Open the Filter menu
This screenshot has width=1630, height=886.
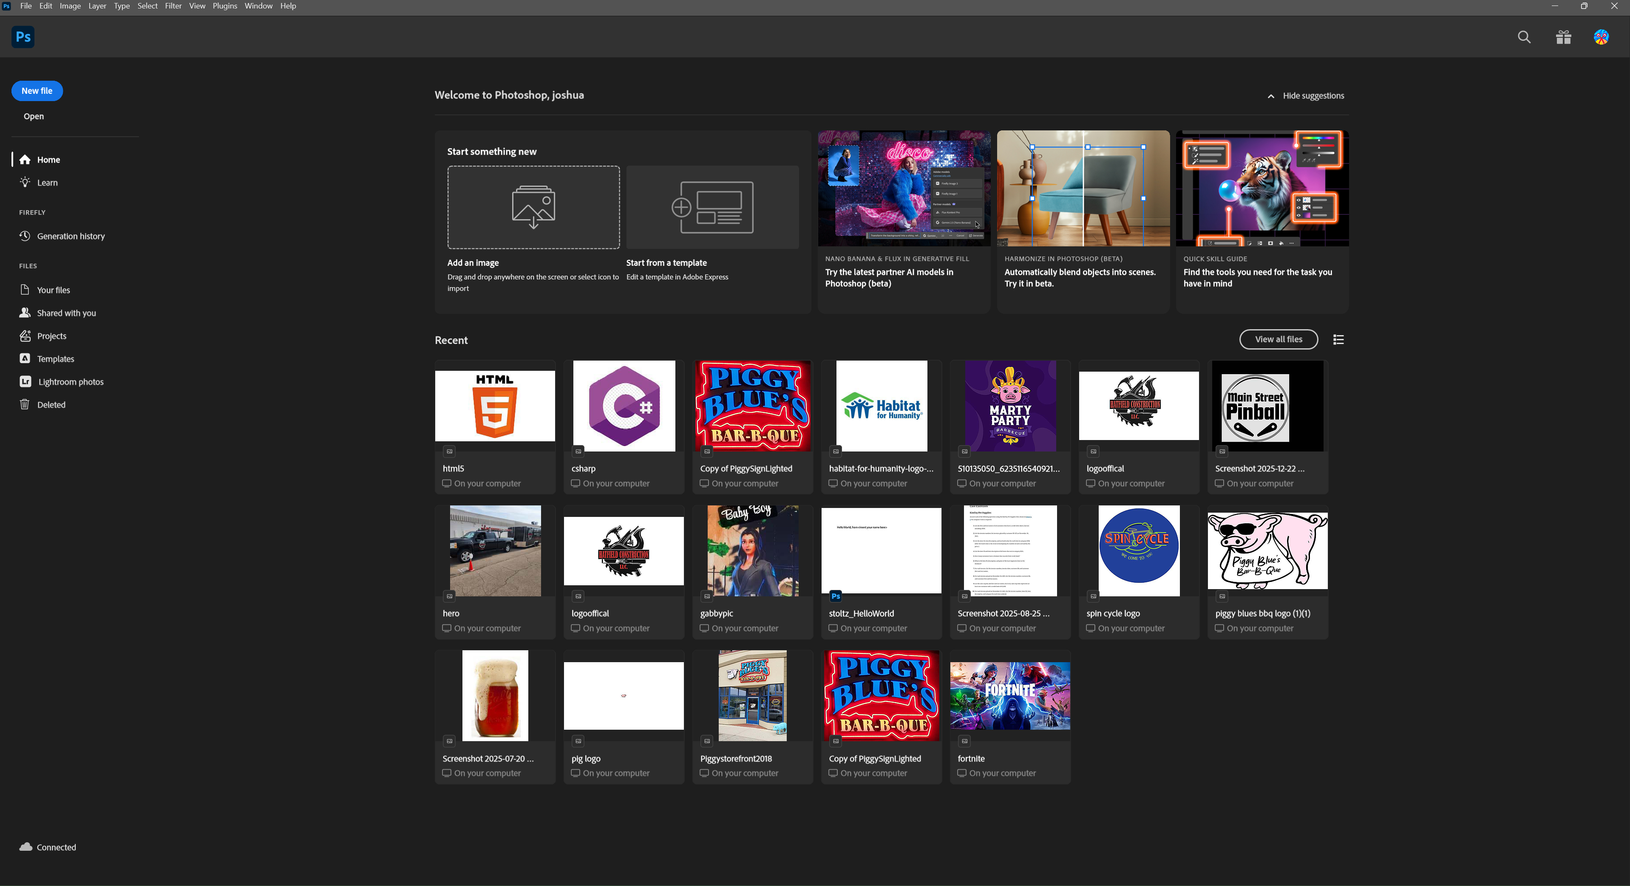(x=173, y=6)
